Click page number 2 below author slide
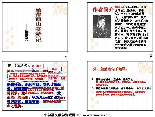Image resolution: width=155 pixels, height=117 pixels. tap(151, 56)
